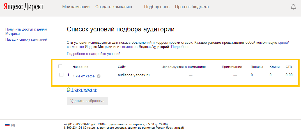Open Подробнее о настройке условий
301x136 pixels.
point(93,54)
